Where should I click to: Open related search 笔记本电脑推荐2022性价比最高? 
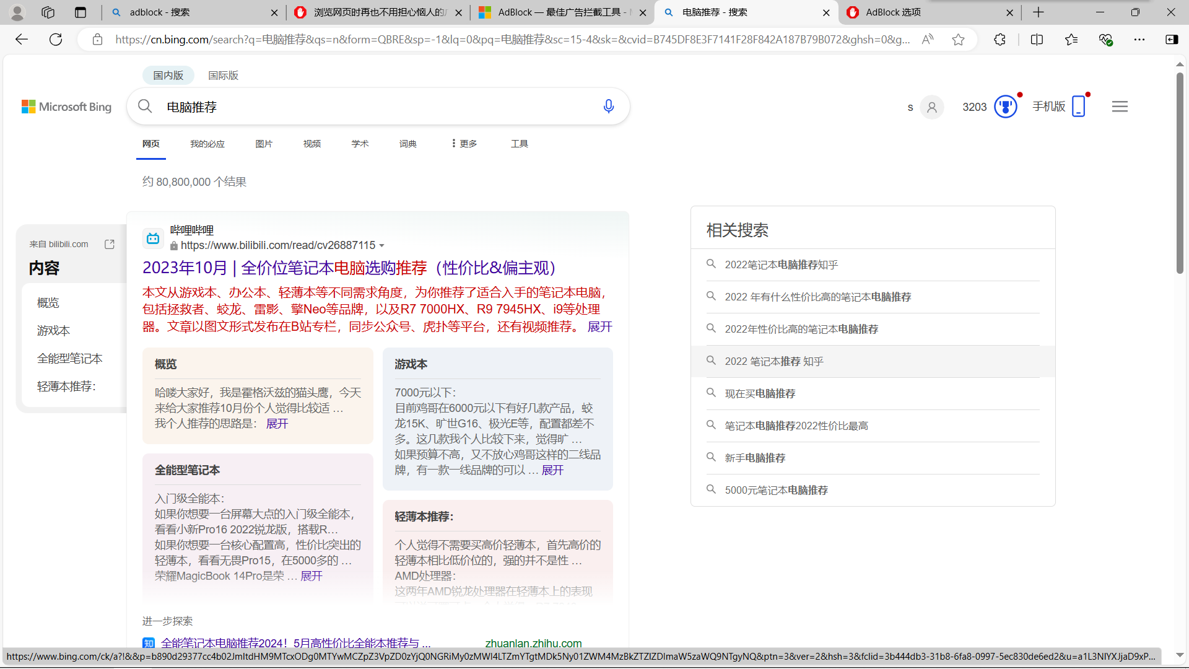796,426
